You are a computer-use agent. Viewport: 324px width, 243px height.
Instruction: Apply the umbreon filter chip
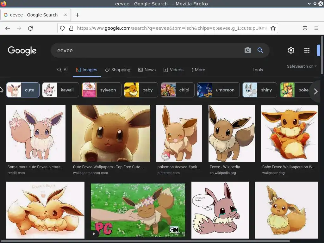(x=218, y=90)
